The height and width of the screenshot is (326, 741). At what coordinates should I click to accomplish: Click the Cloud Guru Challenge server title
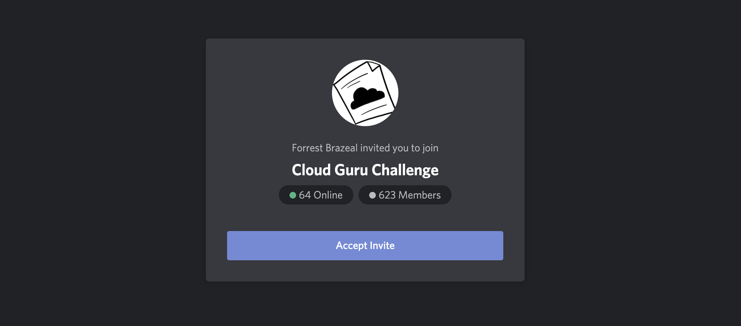click(365, 170)
